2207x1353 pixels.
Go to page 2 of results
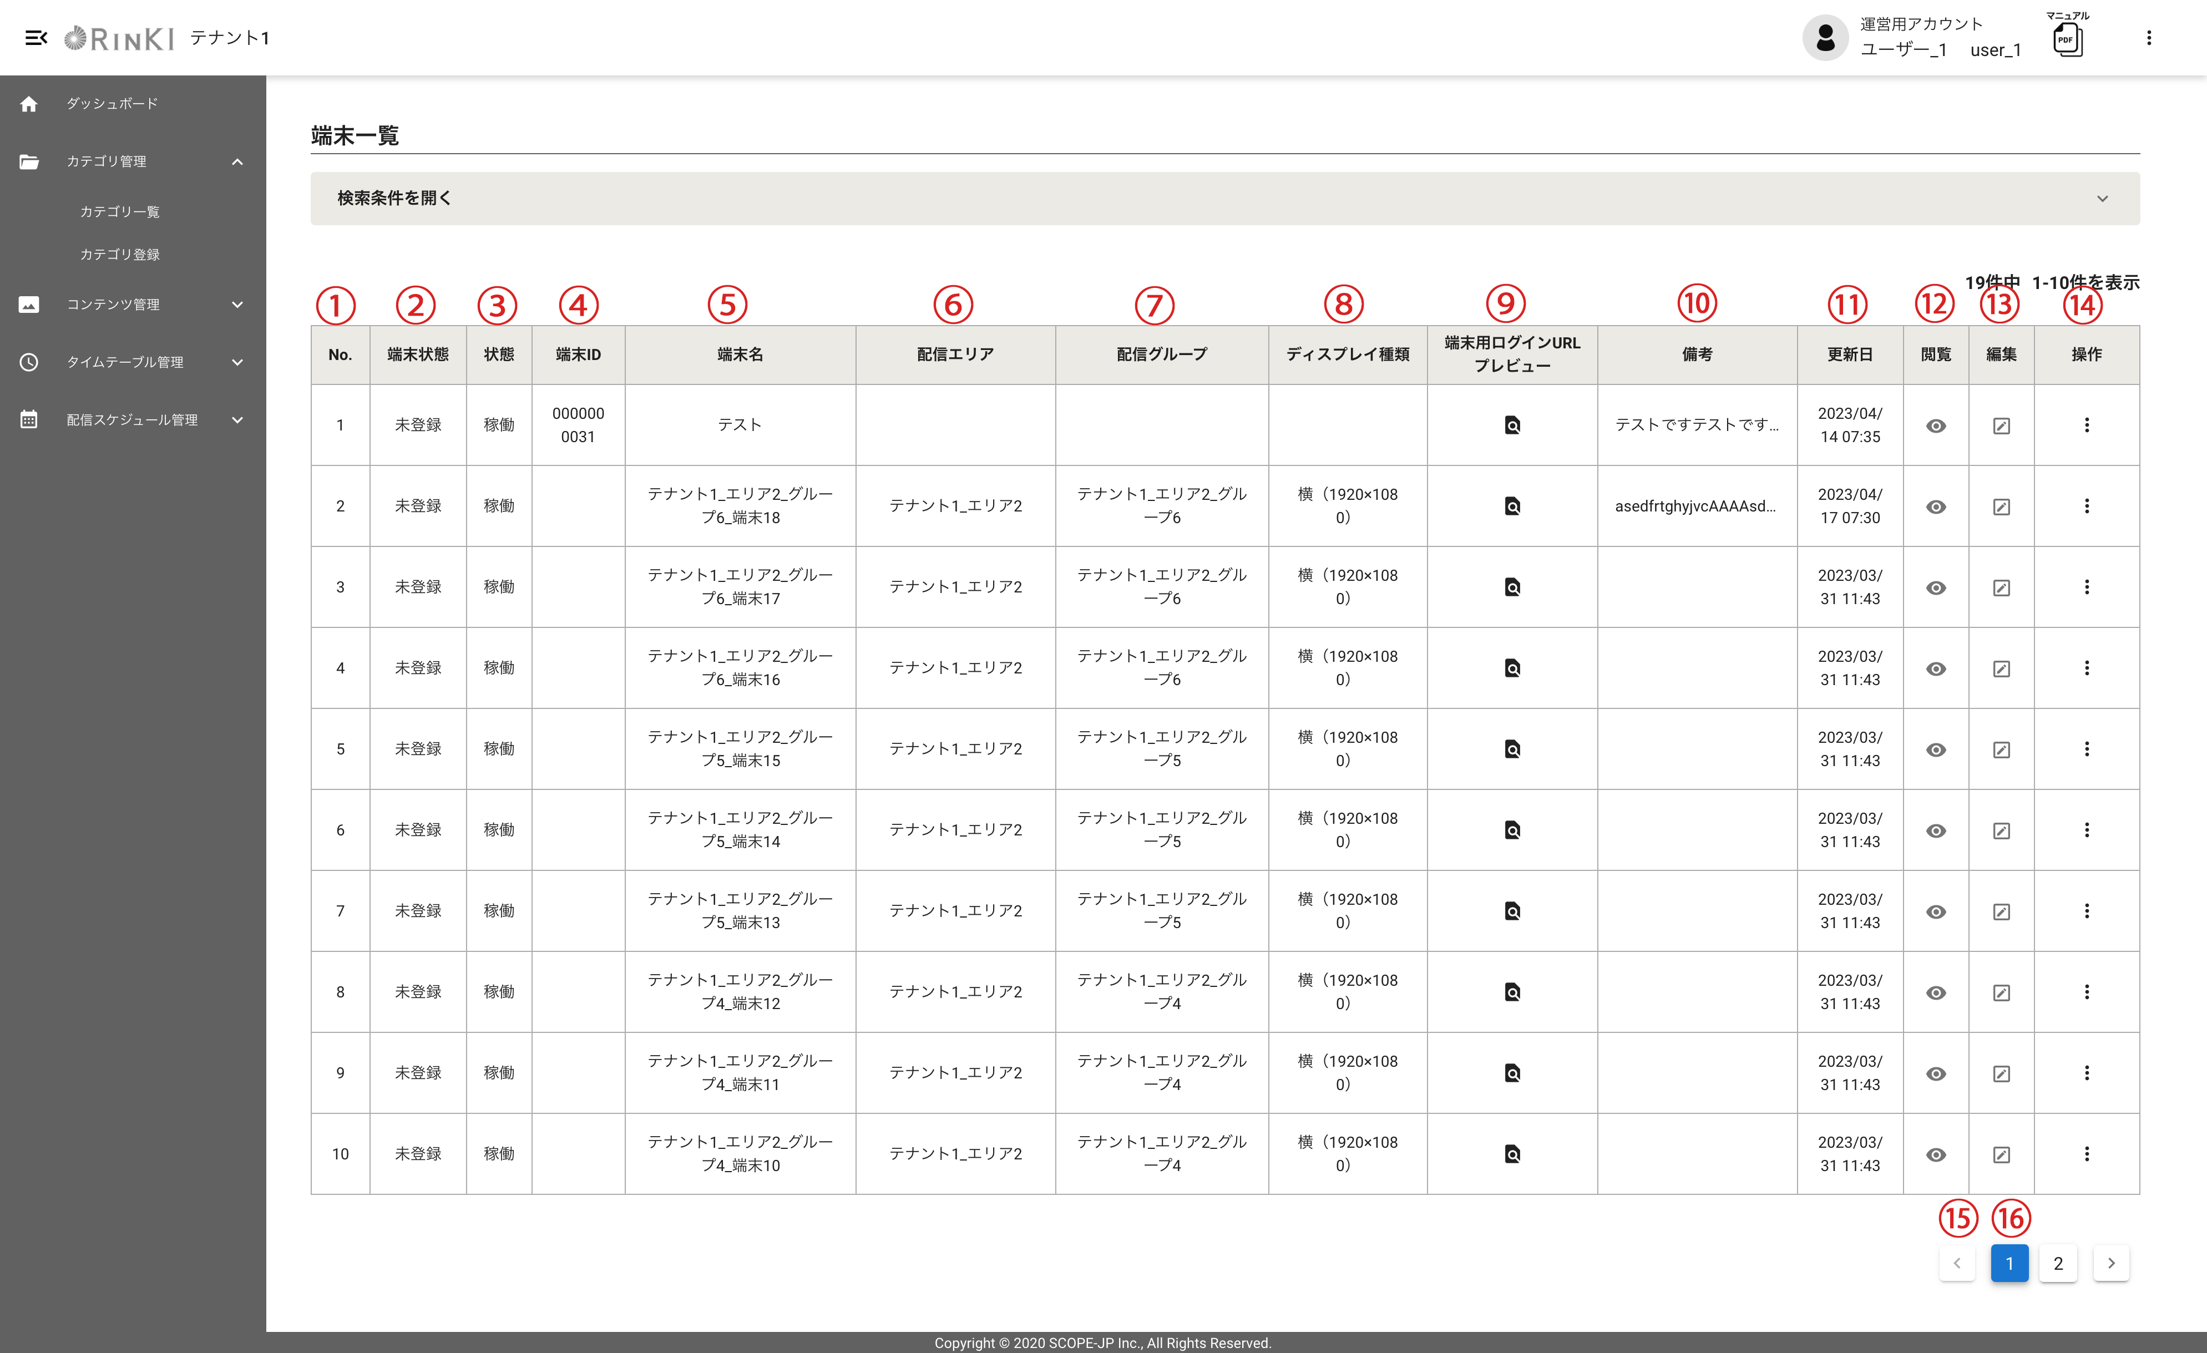[2057, 1264]
